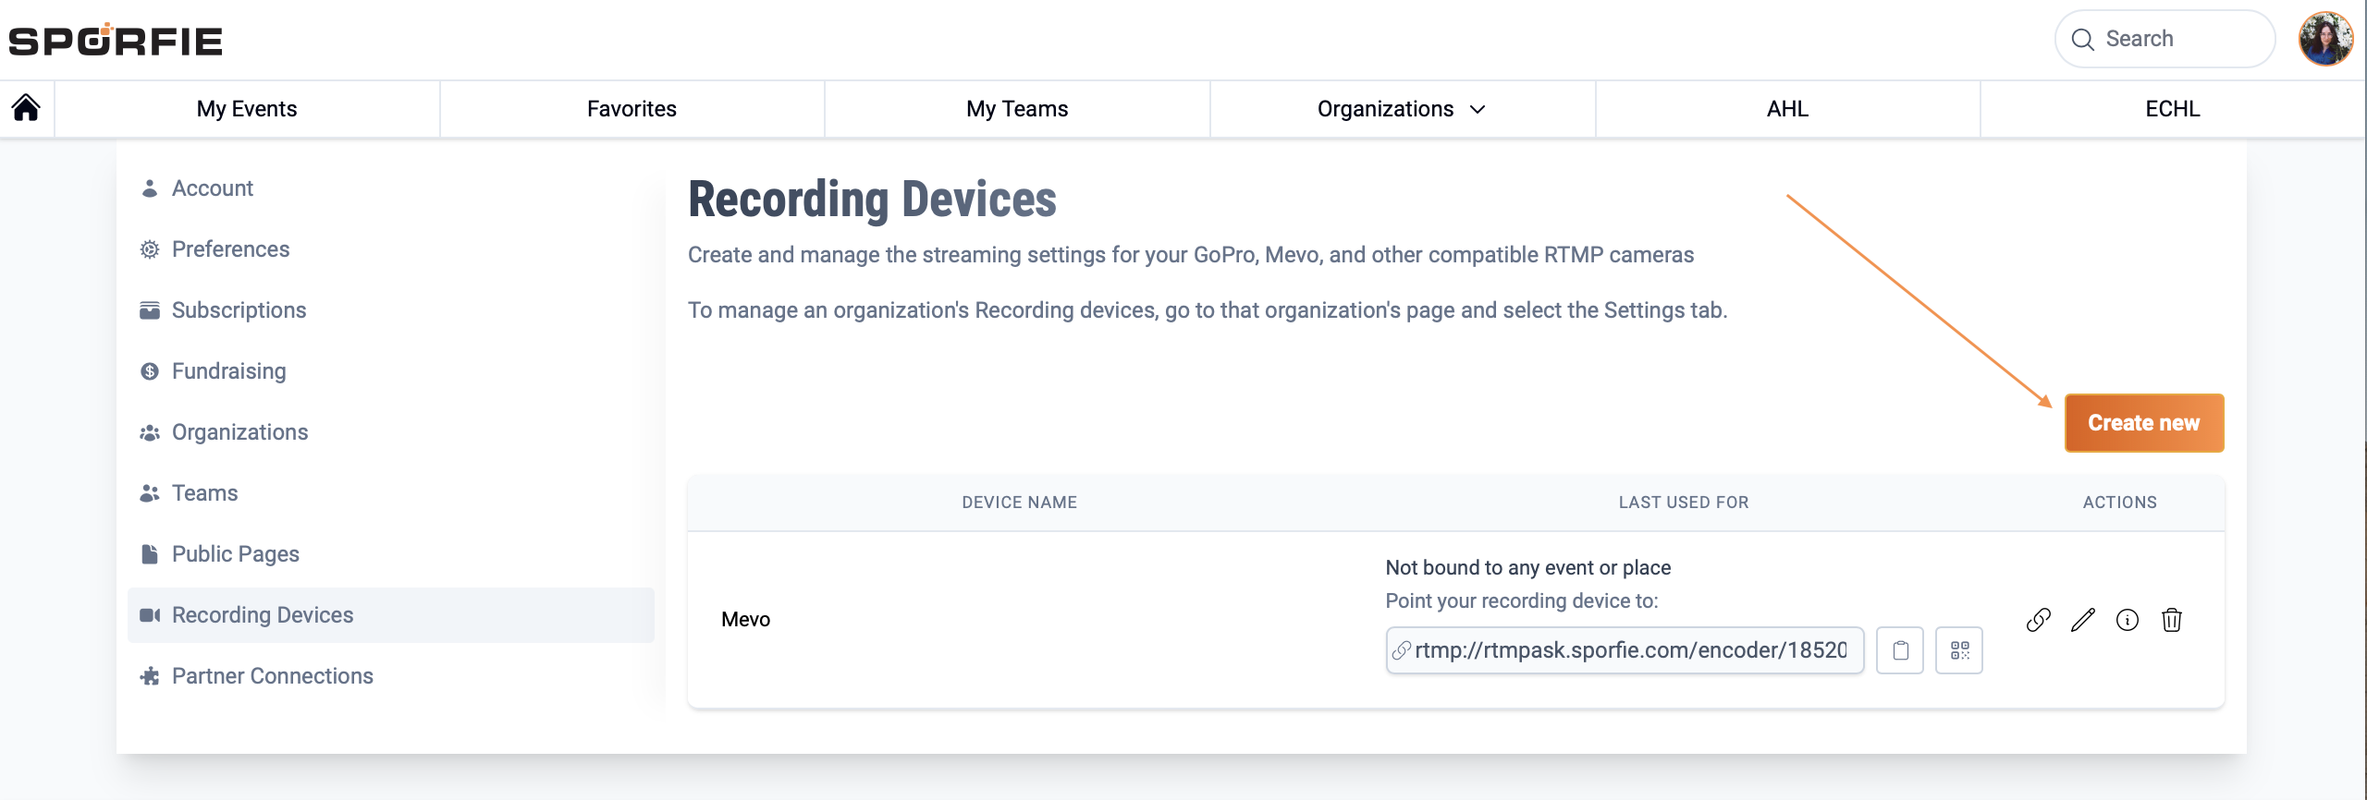The image size is (2367, 800).
Task: Select Subscriptions in the sidebar
Action: (239, 310)
